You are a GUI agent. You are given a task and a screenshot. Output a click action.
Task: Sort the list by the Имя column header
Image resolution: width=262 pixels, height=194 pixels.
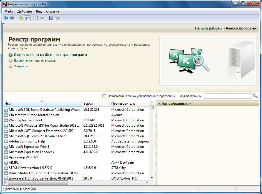point(42,104)
